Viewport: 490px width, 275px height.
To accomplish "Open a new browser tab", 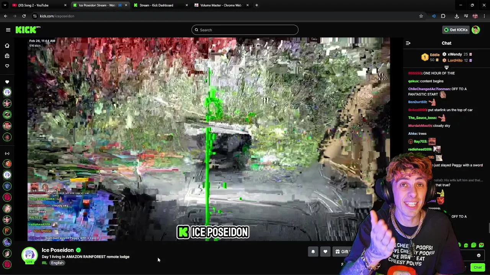I will point(256,5).
